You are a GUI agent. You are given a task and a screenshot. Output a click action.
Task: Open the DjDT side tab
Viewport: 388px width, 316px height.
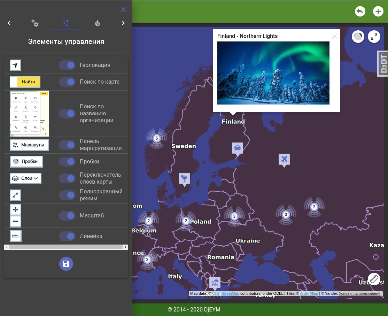[x=382, y=64]
